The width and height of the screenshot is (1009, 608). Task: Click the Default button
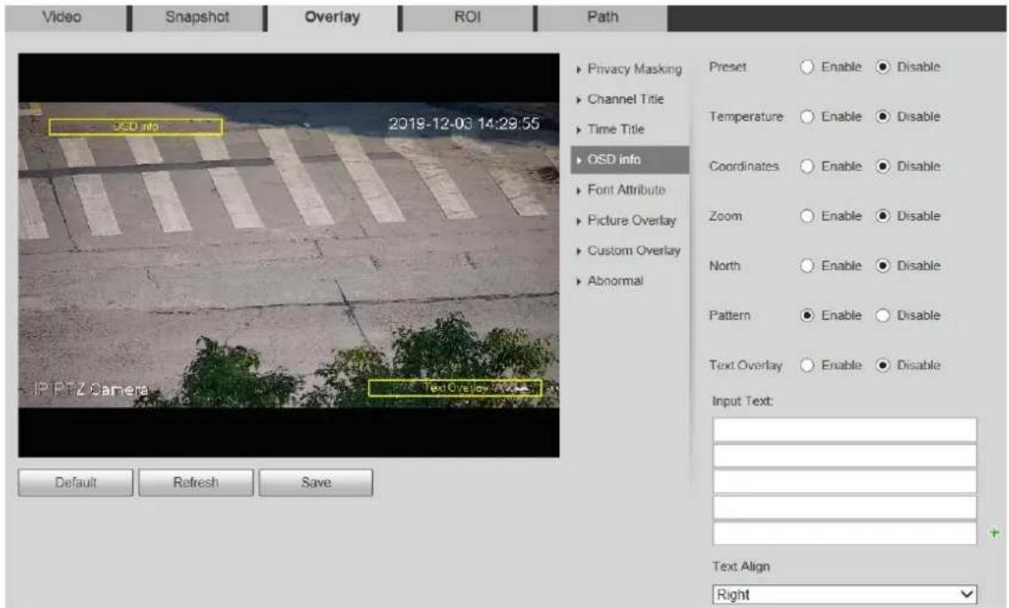coord(75,482)
